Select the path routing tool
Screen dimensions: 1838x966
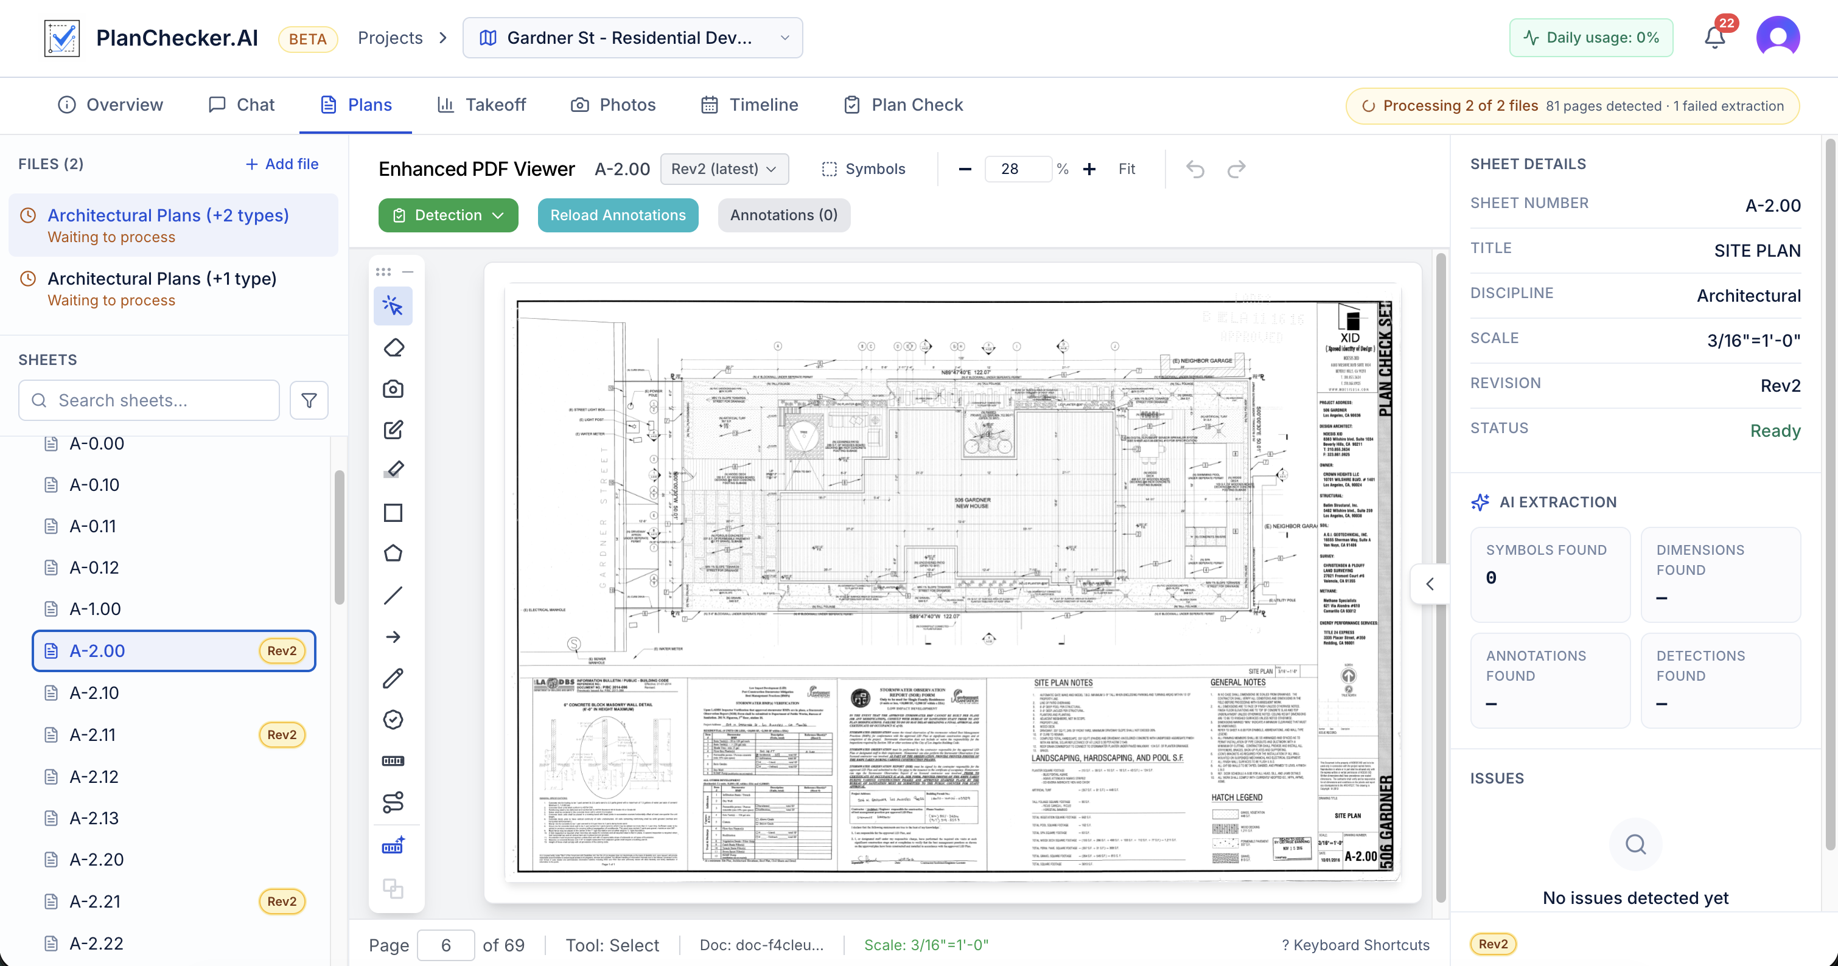point(393,802)
